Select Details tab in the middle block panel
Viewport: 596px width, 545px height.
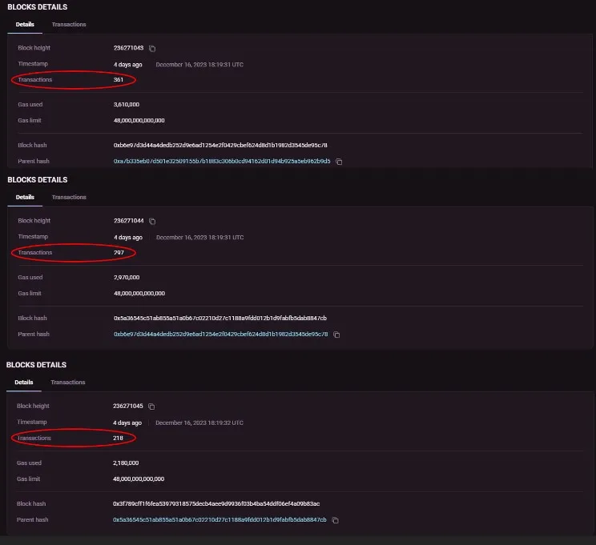coord(25,197)
